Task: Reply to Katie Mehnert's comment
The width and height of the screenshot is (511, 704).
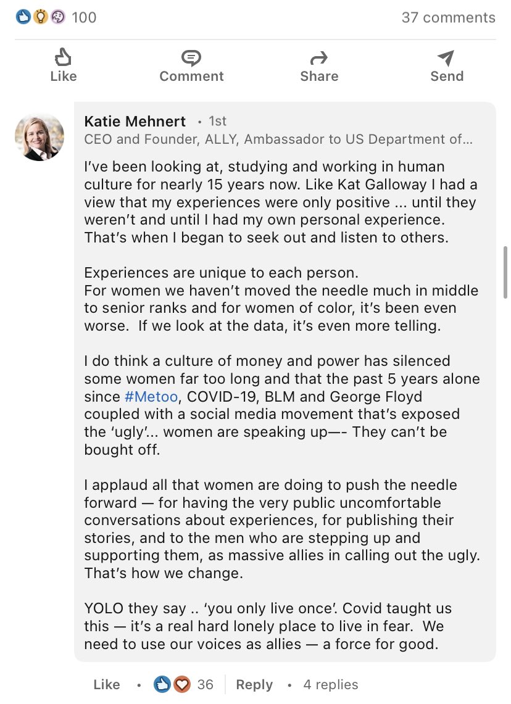Action: click(254, 684)
